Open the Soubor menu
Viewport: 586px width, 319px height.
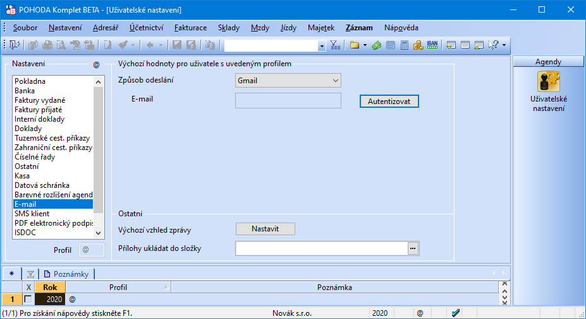pyautogui.click(x=25, y=28)
